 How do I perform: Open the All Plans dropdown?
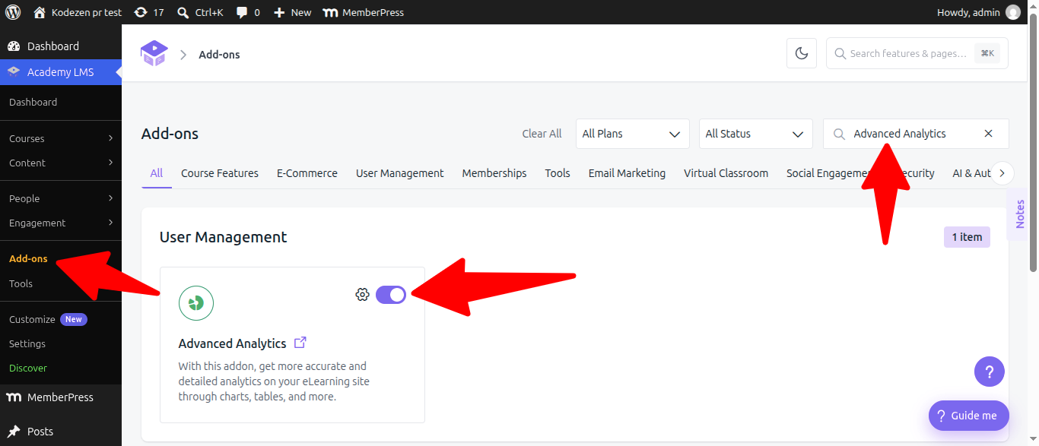point(632,134)
